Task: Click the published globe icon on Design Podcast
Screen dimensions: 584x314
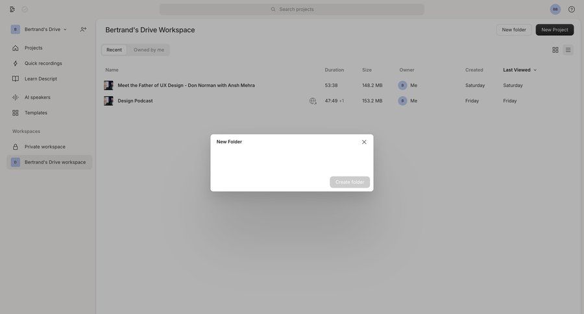Action: click(313, 101)
